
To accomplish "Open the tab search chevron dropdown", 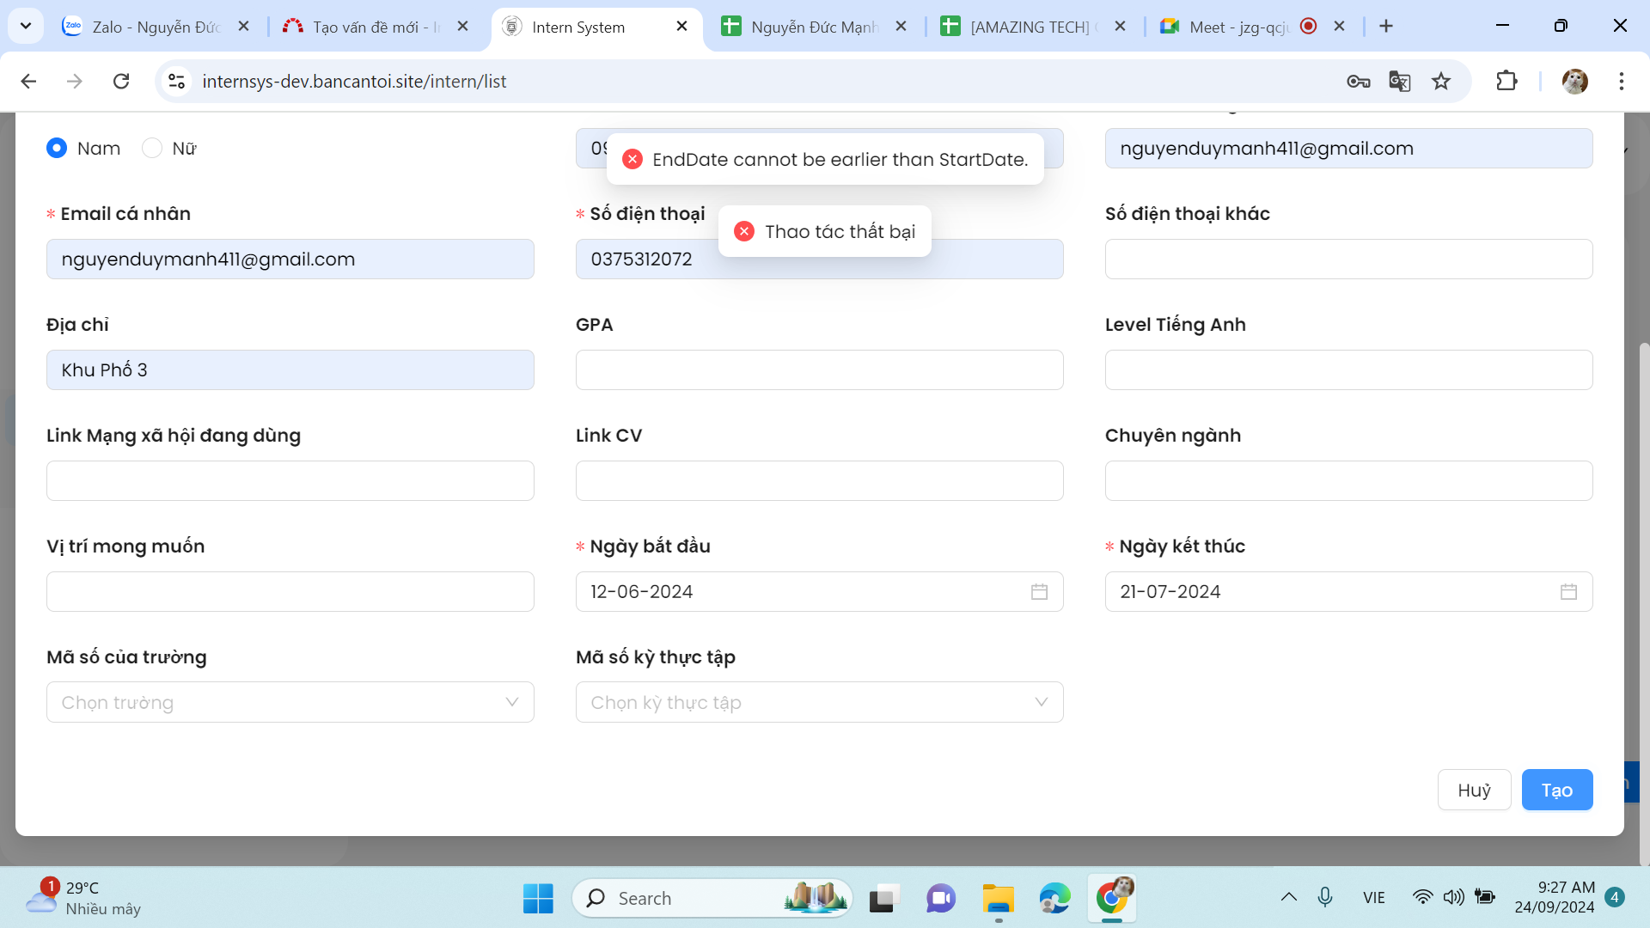I will [26, 26].
